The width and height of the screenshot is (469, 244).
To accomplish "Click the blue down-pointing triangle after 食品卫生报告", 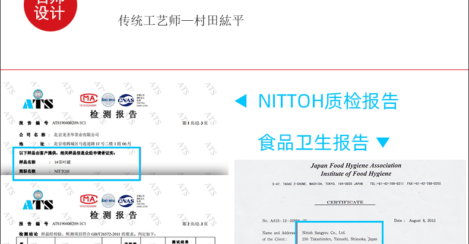I will (383, 142).
